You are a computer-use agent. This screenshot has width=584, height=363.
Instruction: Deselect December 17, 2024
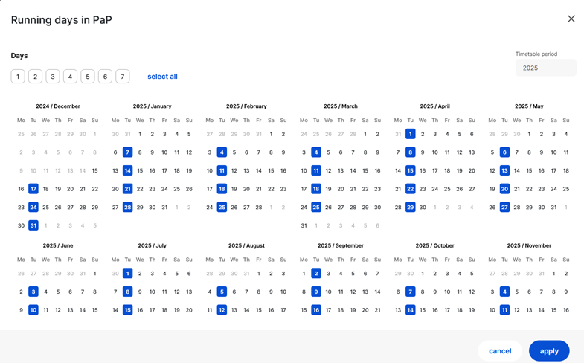click(33, 189)
